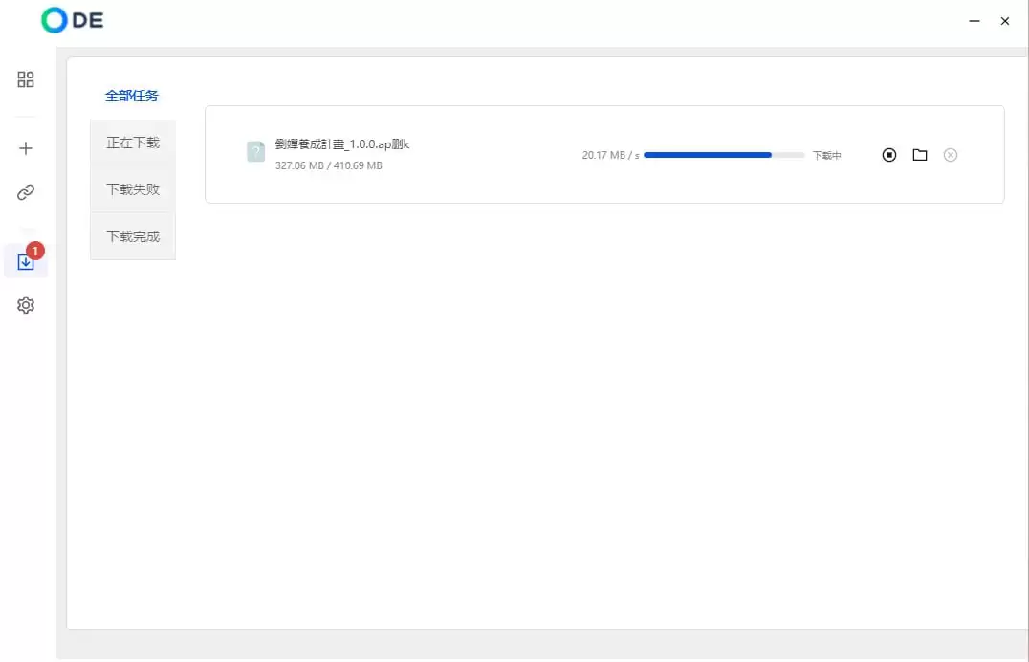1029x662 pixels.
Task: Click the download progress bar
Action: coord(723,154)
